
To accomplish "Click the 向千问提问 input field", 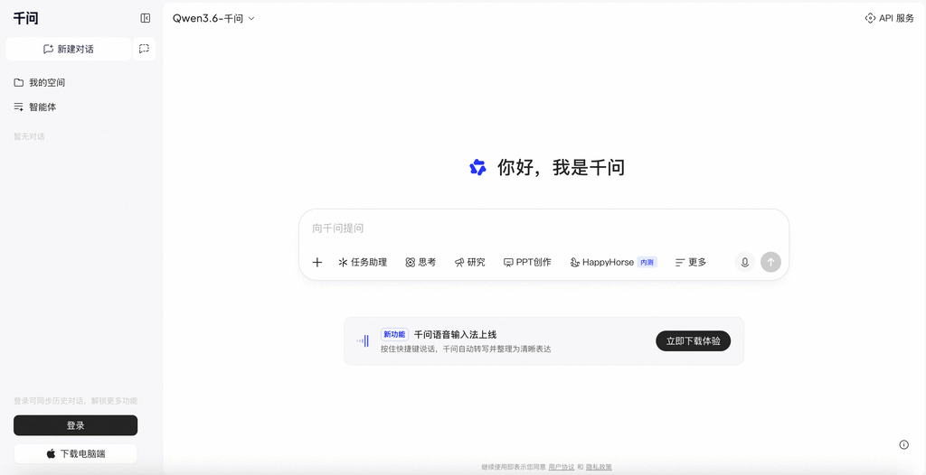I will click(x=543, y=228).
